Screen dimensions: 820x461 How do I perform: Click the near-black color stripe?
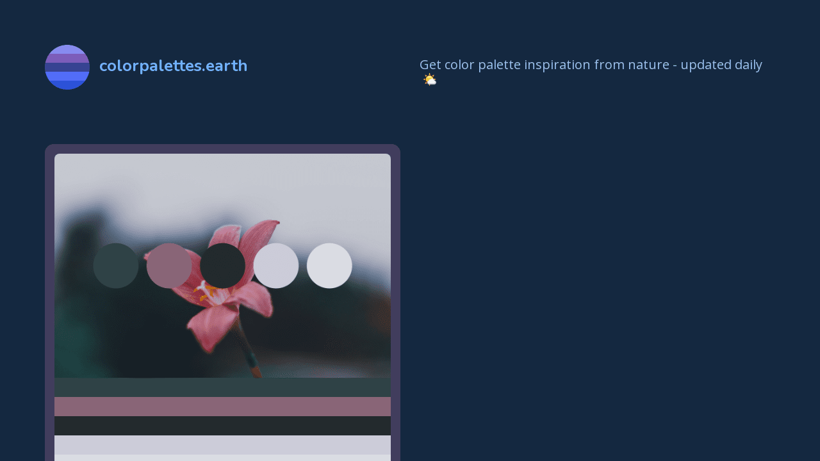[222, 426]
